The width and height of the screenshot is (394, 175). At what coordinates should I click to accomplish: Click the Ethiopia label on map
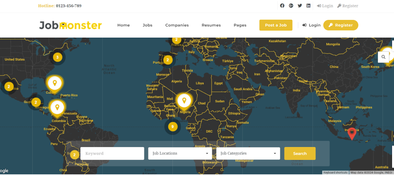[234, 113]
